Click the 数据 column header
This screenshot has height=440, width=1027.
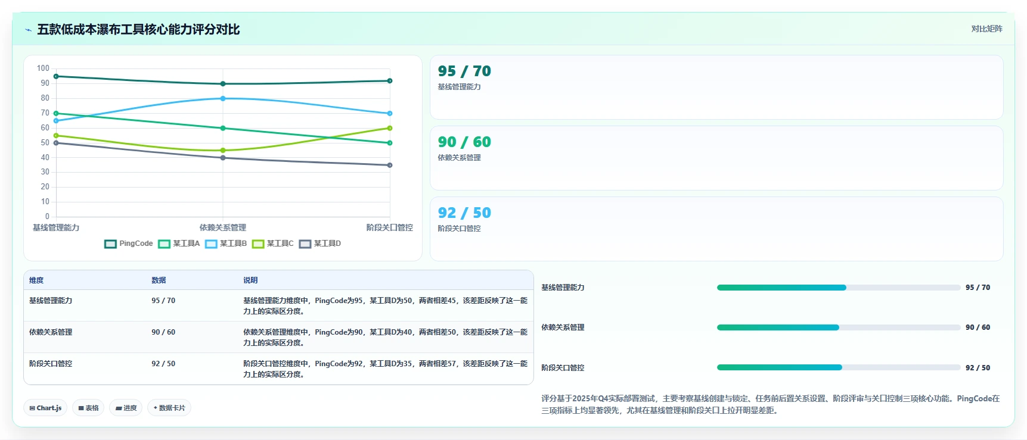159,280
